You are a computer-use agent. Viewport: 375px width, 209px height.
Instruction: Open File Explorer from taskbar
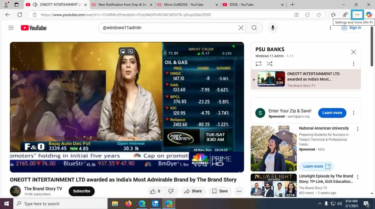(x=115, y=204)
